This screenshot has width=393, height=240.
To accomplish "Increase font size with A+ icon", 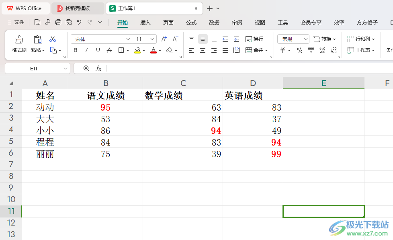I will [164, 39].
